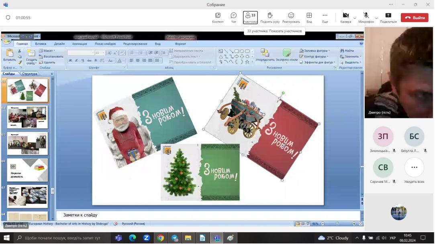
Task: Open Контур фигуры outline dropdown
Action: [314, 57]
